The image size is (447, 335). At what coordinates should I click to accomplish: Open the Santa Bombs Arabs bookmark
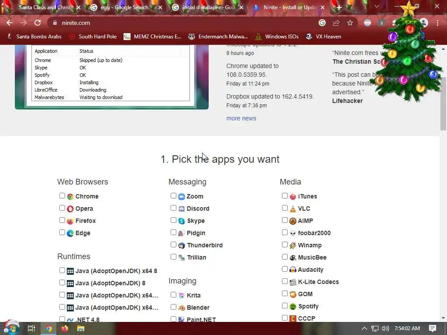tap(34, 37)
